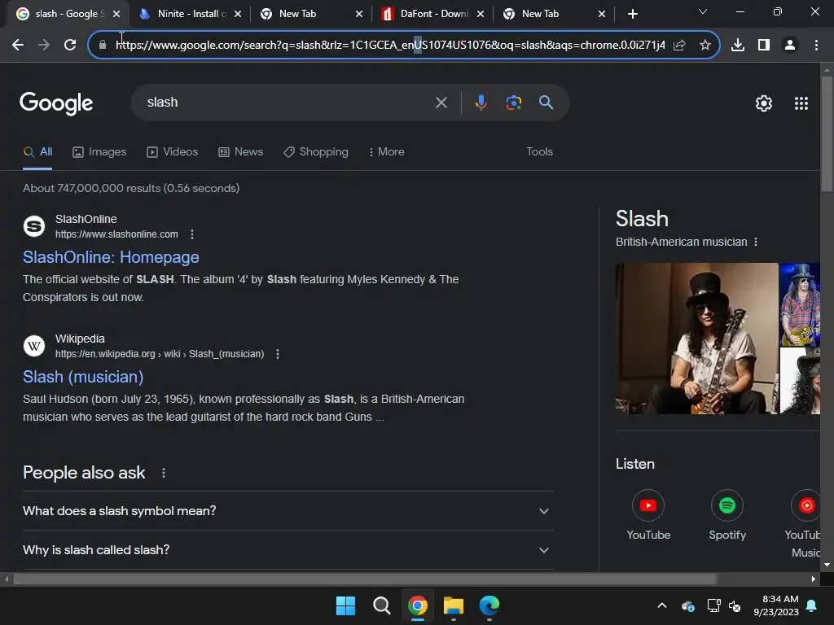Open the tab search dropdown chevron
Viewport: 834px width, 625px height.
[x=703, y=11]
